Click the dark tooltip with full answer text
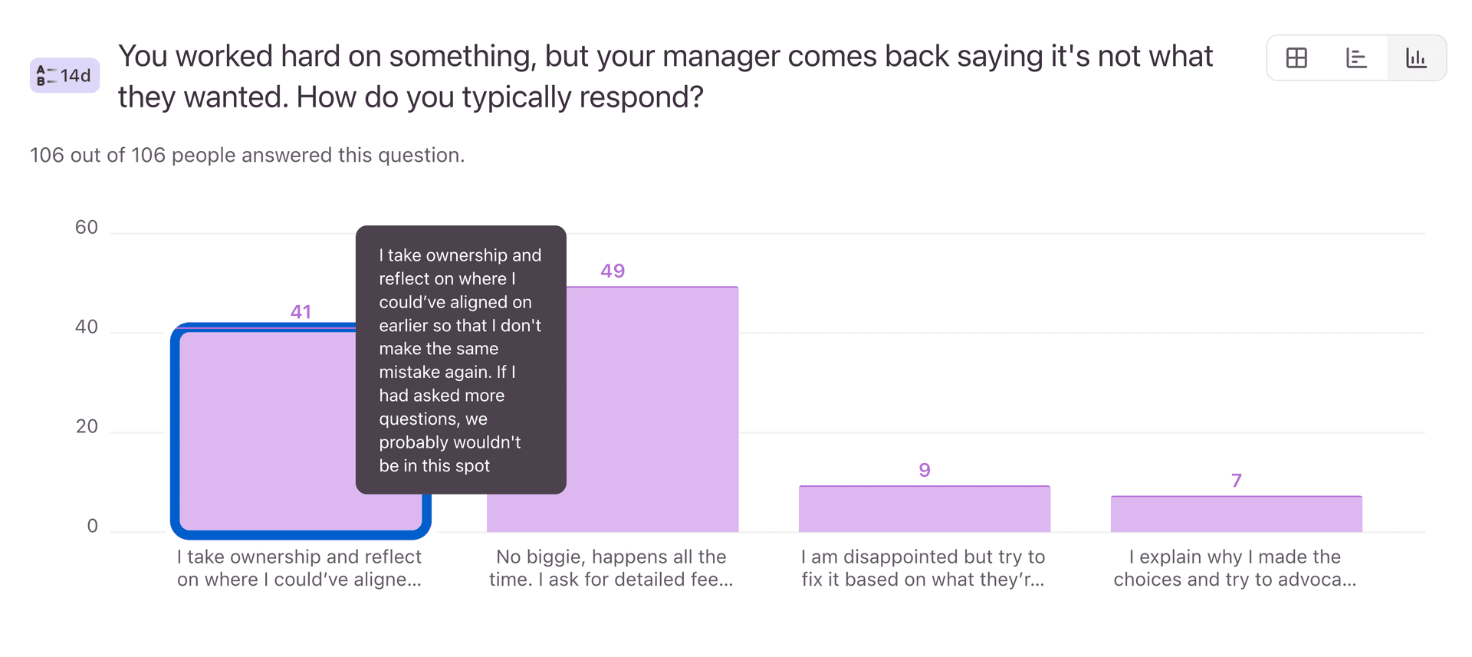Viewport: 1472px width, 657px height. [461, 360]
